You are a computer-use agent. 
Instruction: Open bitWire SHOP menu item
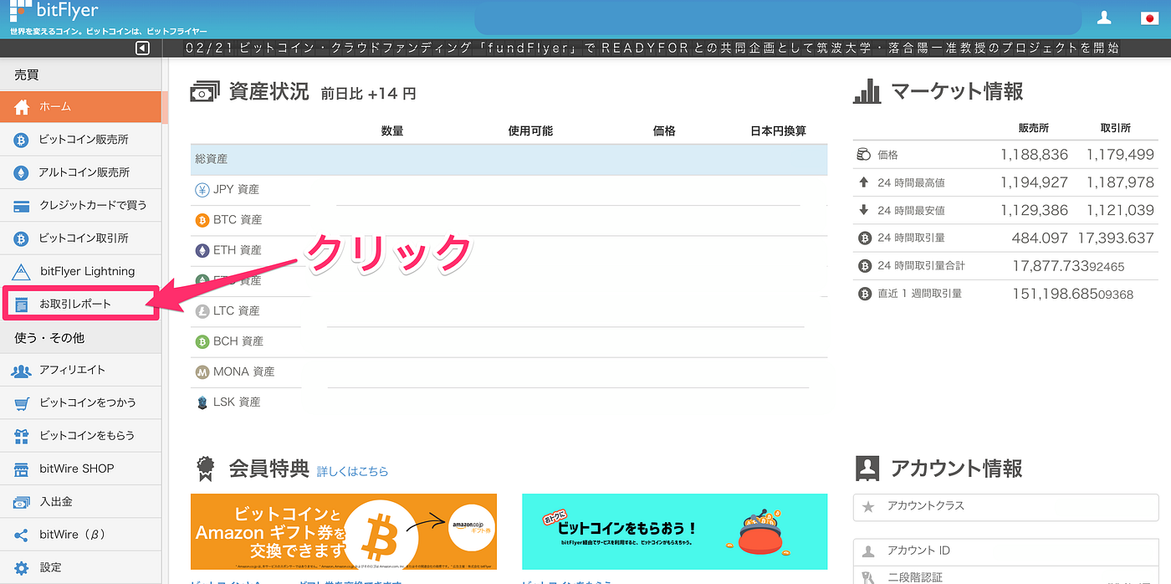pyautogui.click(x=81, y=469)
